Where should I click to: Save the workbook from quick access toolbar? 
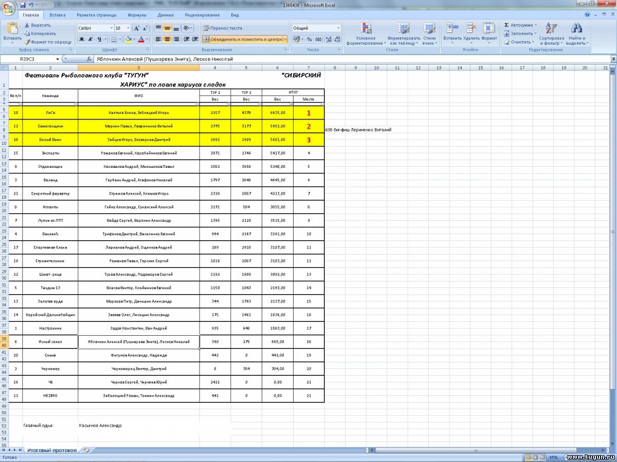[x=23, y=5]
